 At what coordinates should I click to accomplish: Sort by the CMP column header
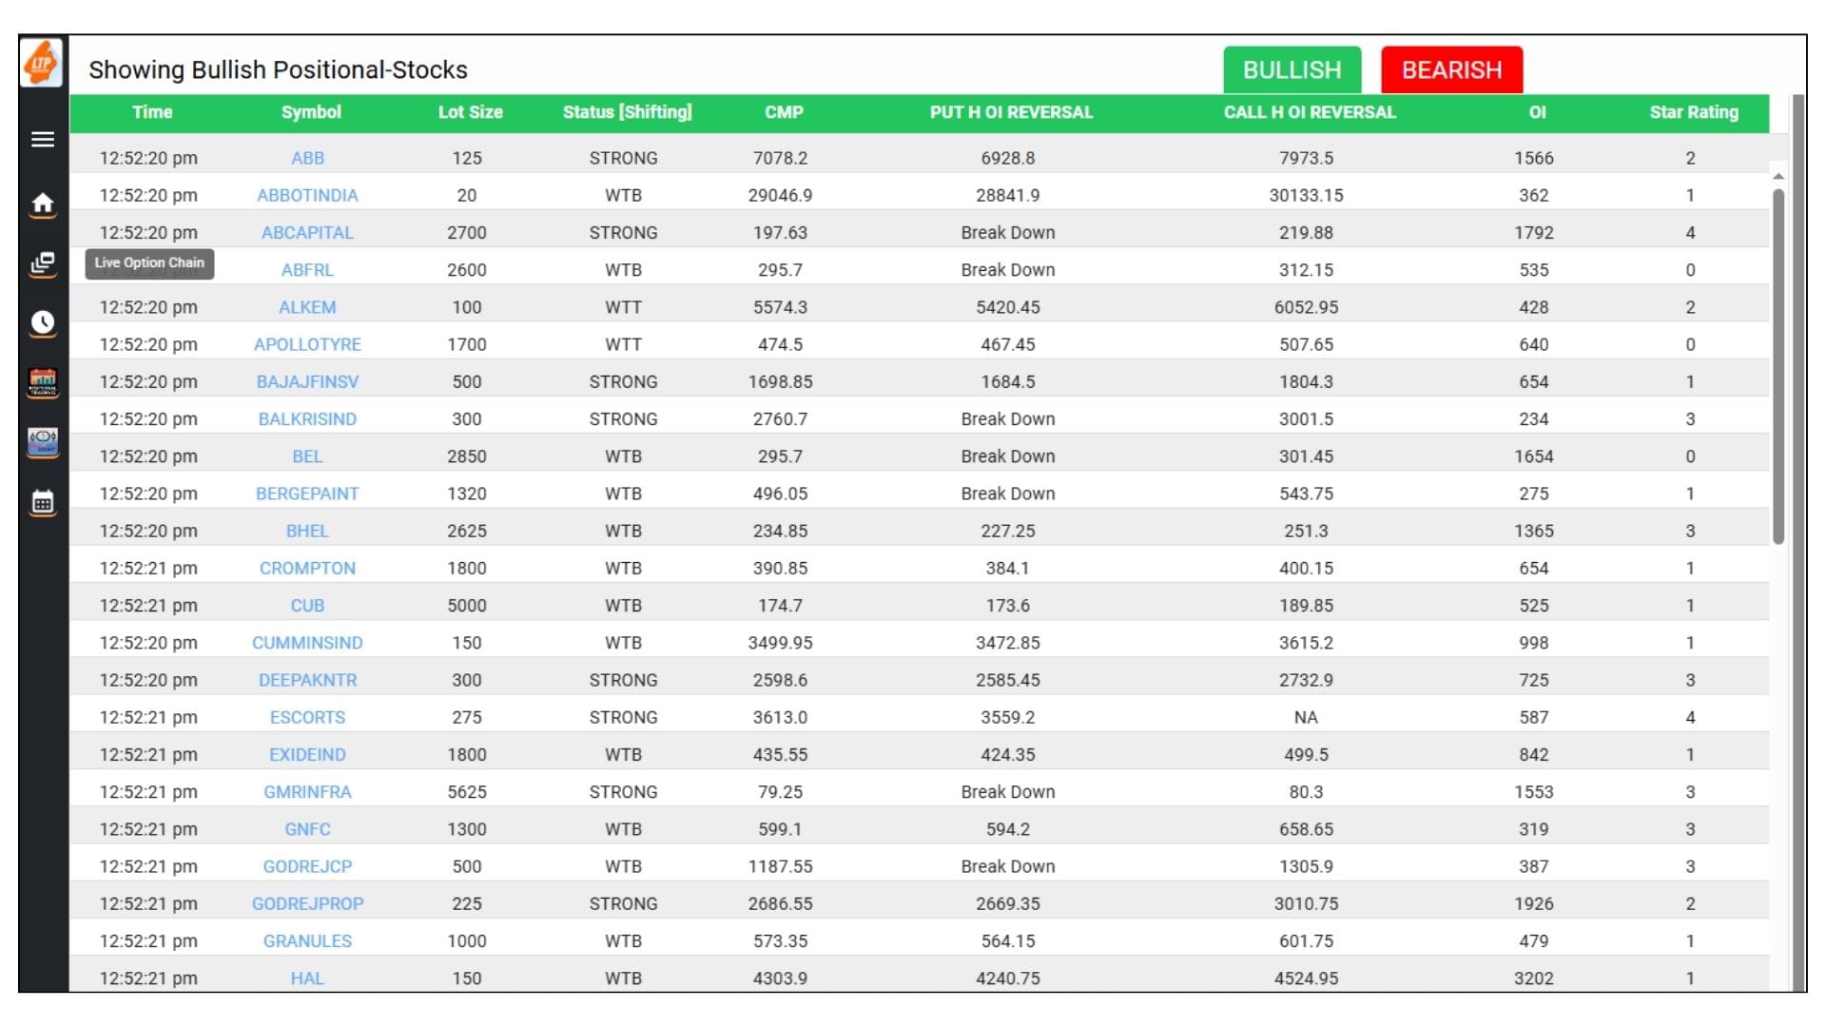[782, 111]
